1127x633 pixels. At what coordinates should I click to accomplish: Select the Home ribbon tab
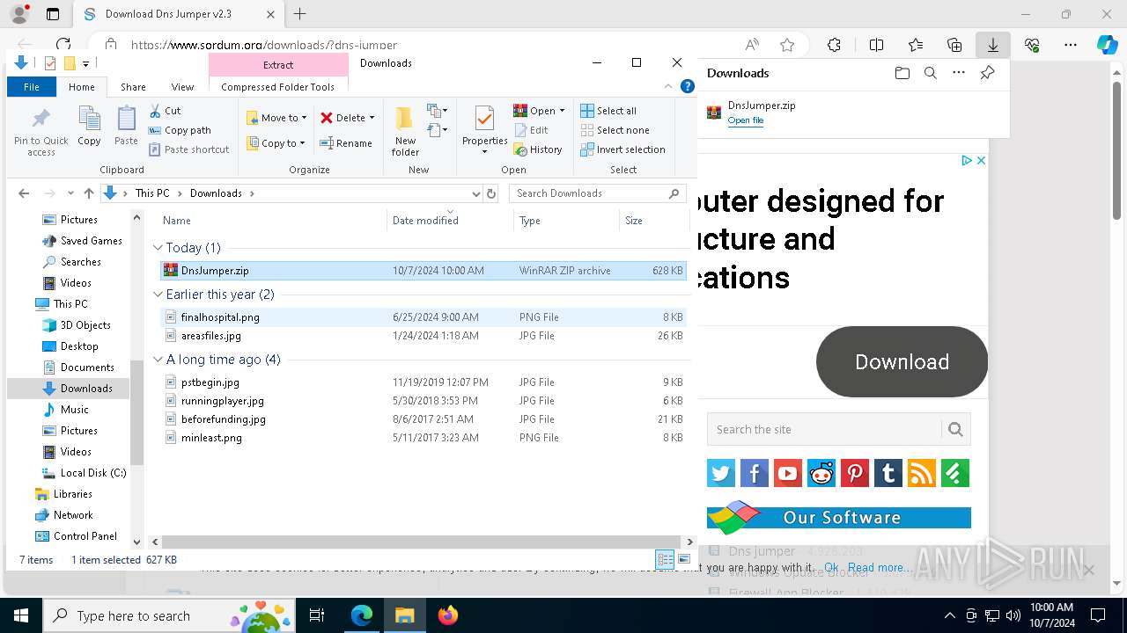pos(82,87)
